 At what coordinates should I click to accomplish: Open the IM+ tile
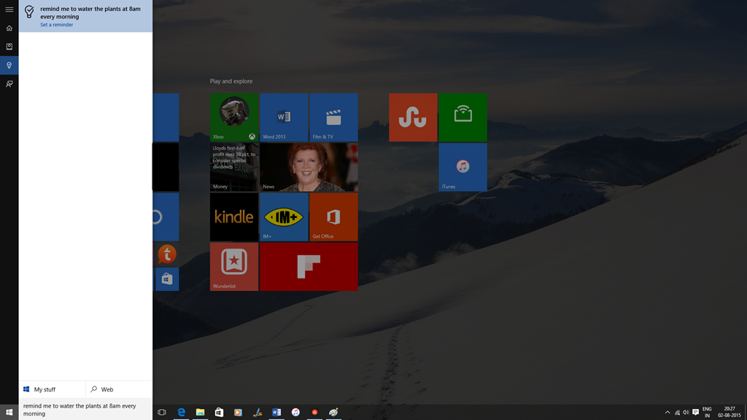click(x=284, y=217)
